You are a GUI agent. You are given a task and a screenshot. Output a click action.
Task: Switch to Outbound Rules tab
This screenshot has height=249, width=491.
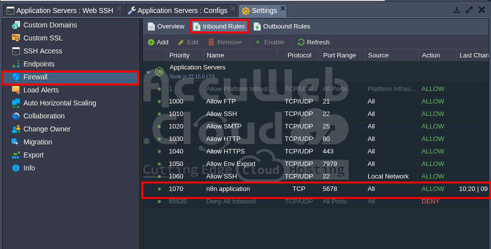282,26
